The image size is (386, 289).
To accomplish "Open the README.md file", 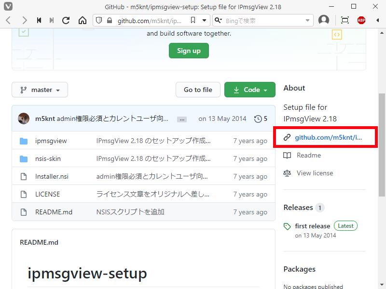I will (x=54, y=212).
